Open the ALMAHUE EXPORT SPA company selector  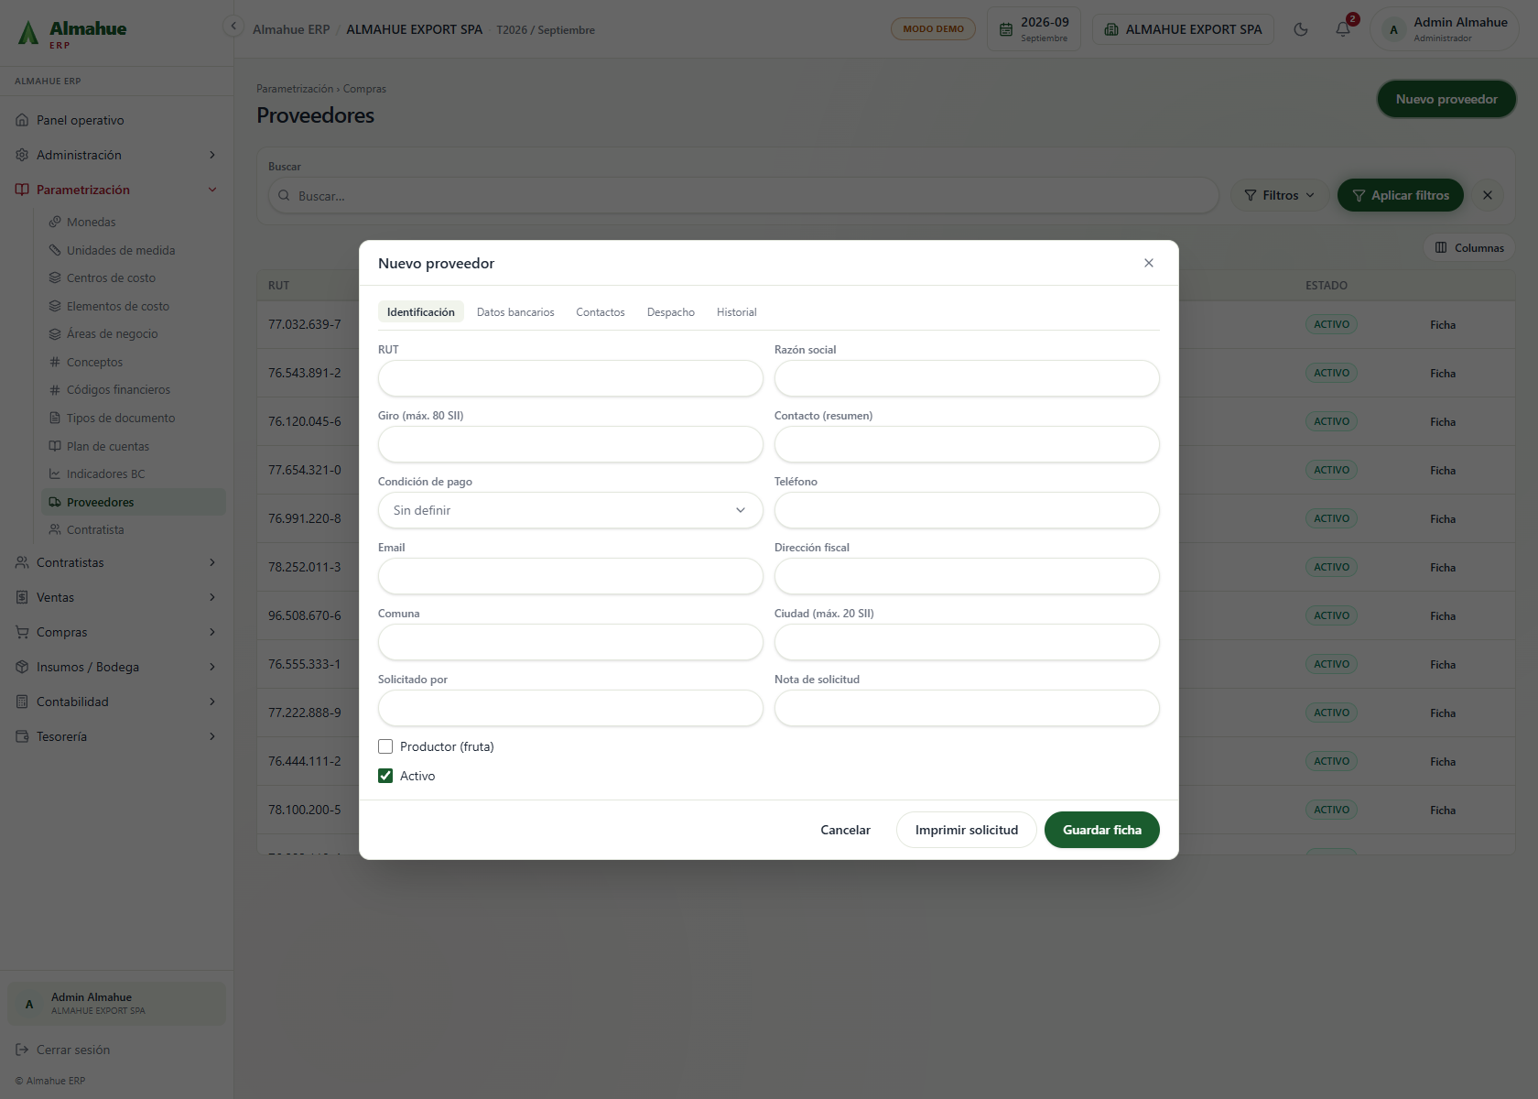tap(1183, 29)
